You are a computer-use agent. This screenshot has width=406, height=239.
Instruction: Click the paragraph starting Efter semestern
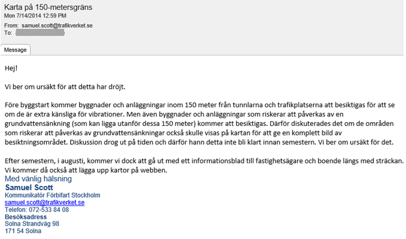(204, 165)
